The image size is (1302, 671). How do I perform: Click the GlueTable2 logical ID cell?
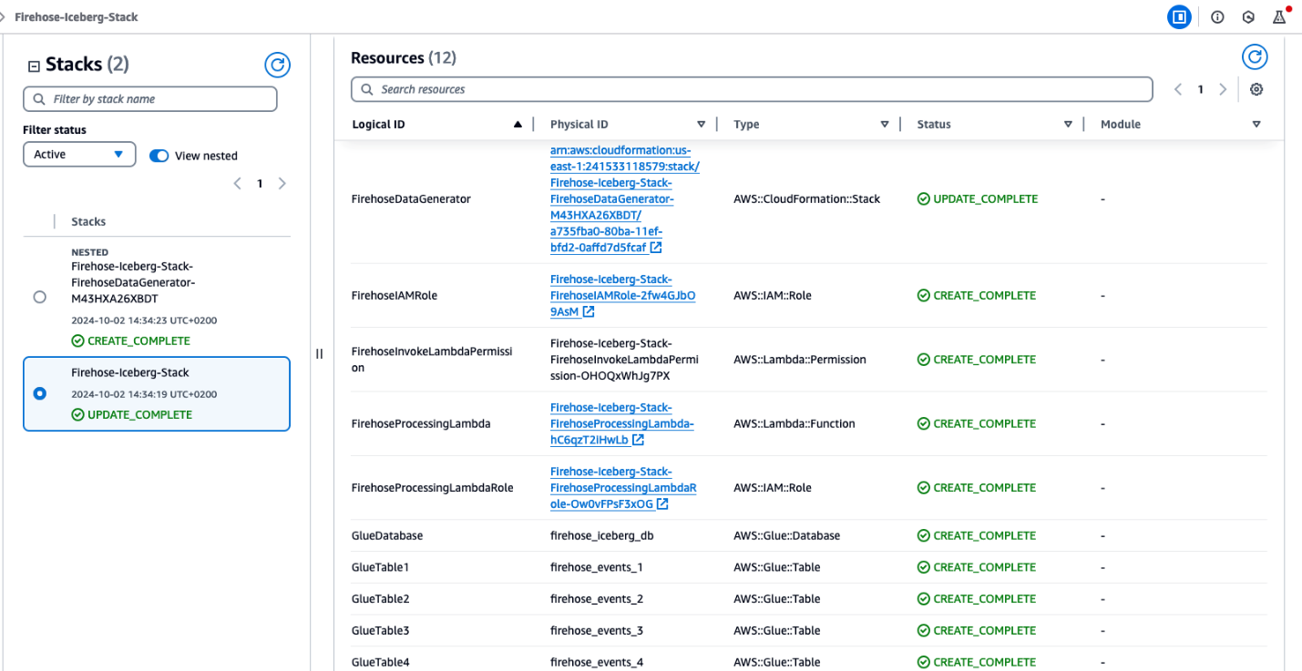click(381, 599)
